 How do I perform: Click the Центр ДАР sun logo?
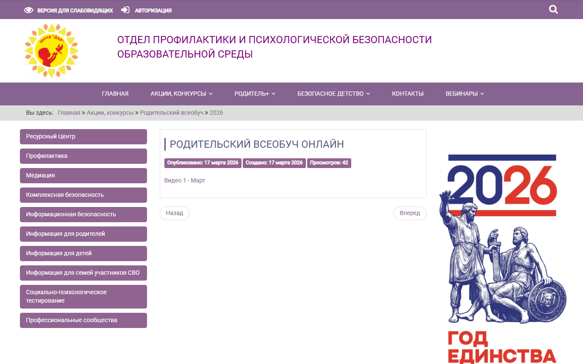click(x=52, y=51)
